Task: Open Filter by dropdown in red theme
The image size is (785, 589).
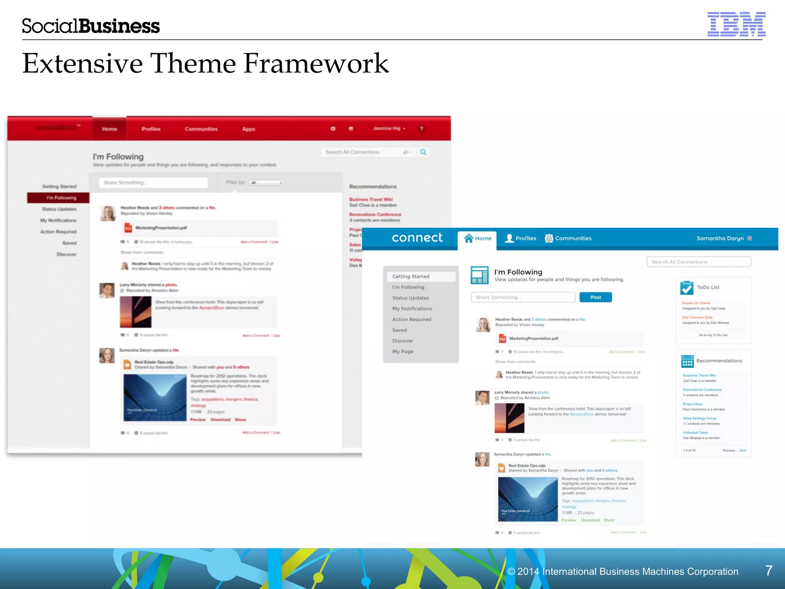Action: 266,183
